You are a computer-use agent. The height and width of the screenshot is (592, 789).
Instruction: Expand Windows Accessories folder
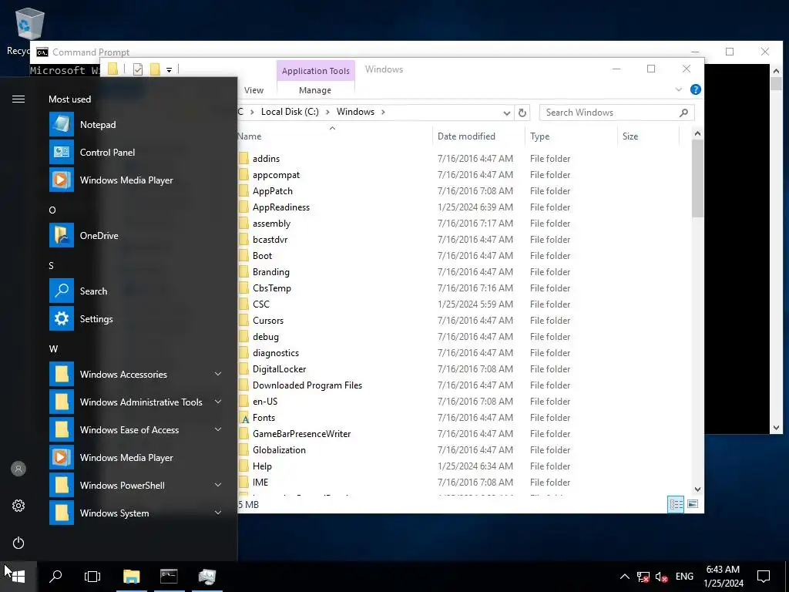point(136,374)
